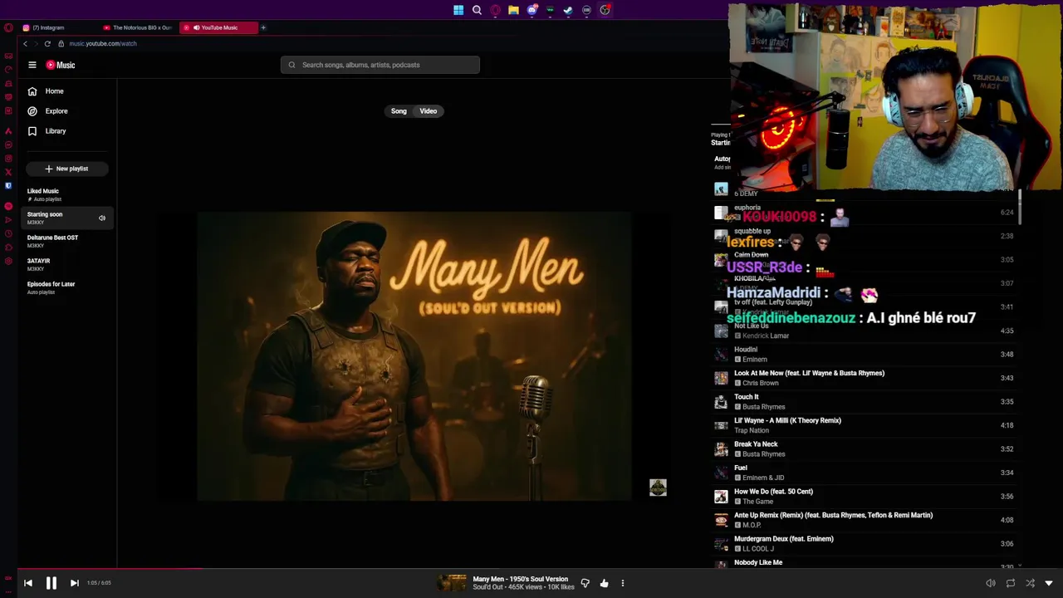Open the Liked Music playlist
The width and height of the screenshot is (1063, 598).
[x=66, y=194]
